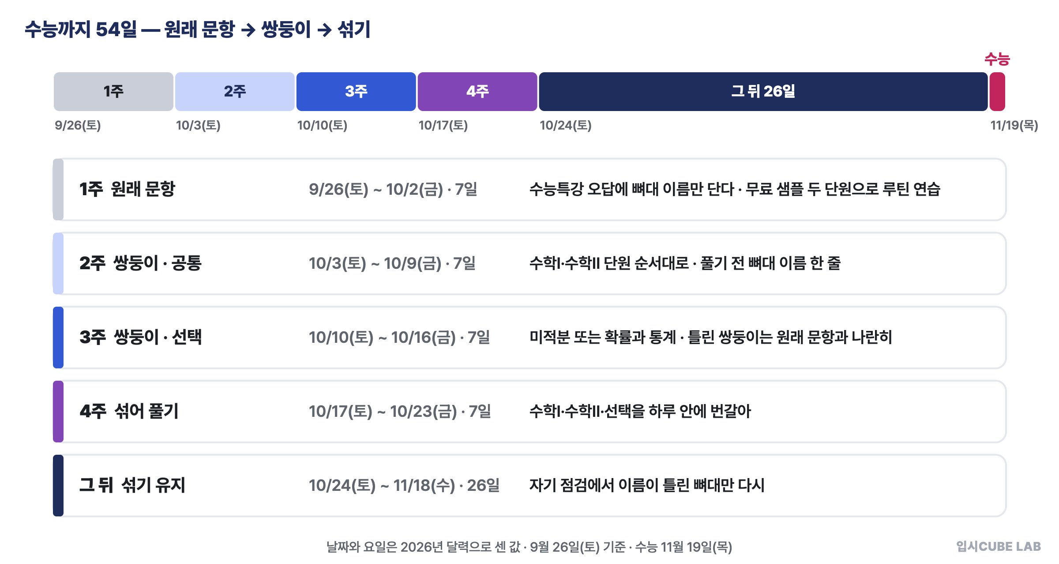Select the light blue 2주 timeline segment
Screen dimensions: 1059x564
235,92
